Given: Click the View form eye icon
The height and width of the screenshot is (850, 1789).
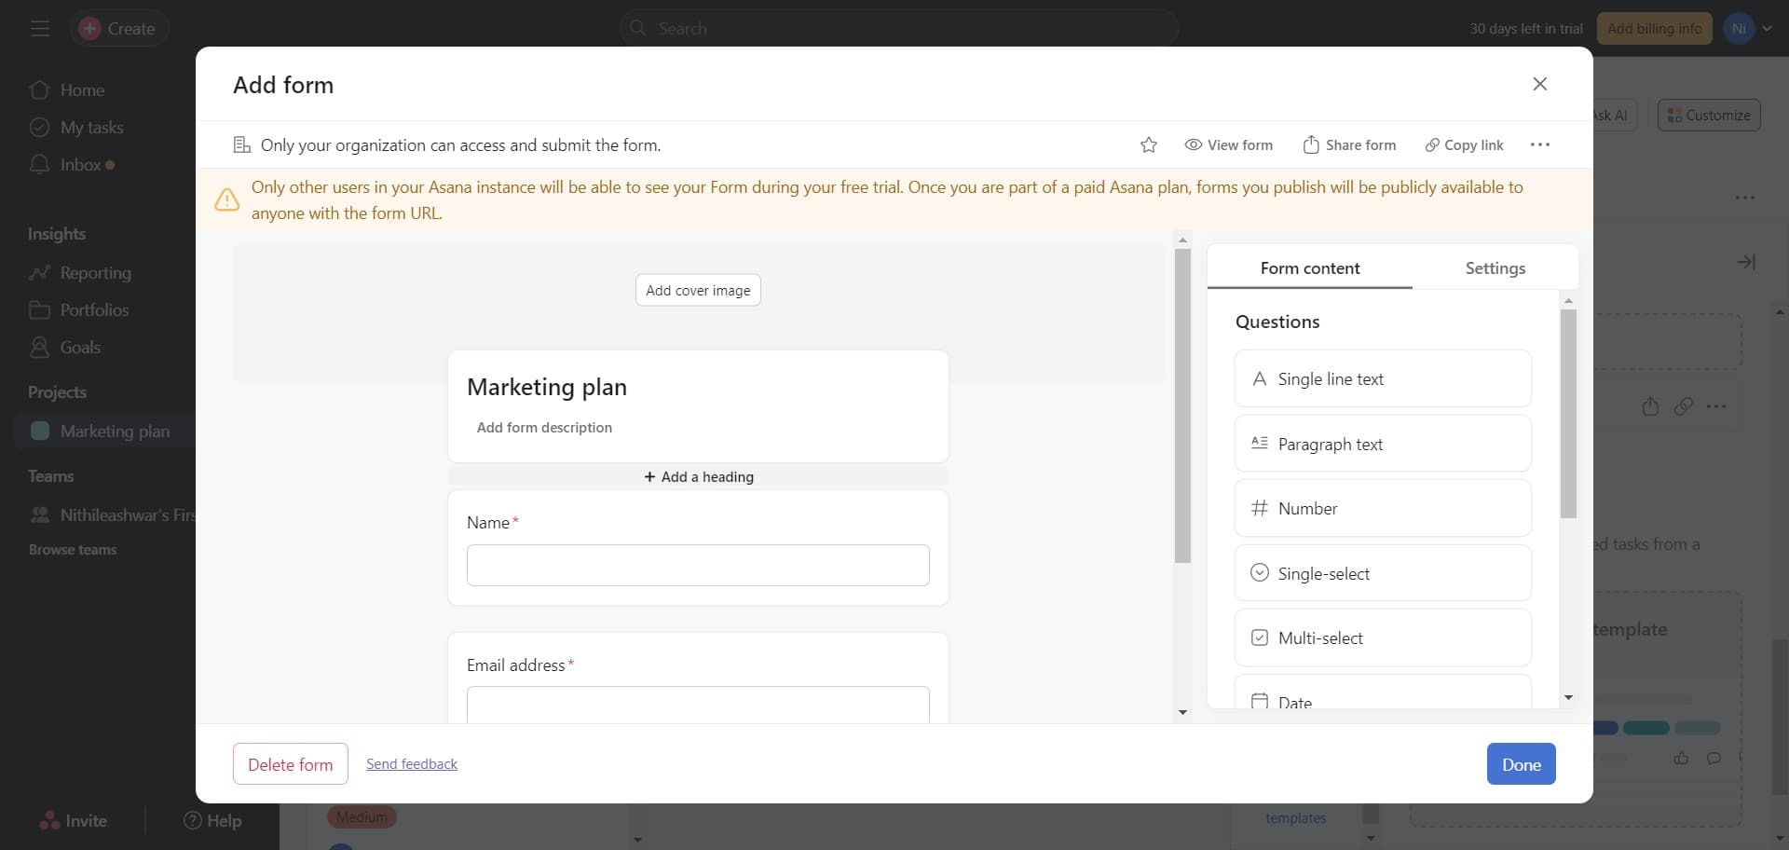Looking at the screenshot, I should pos(1193,145).
